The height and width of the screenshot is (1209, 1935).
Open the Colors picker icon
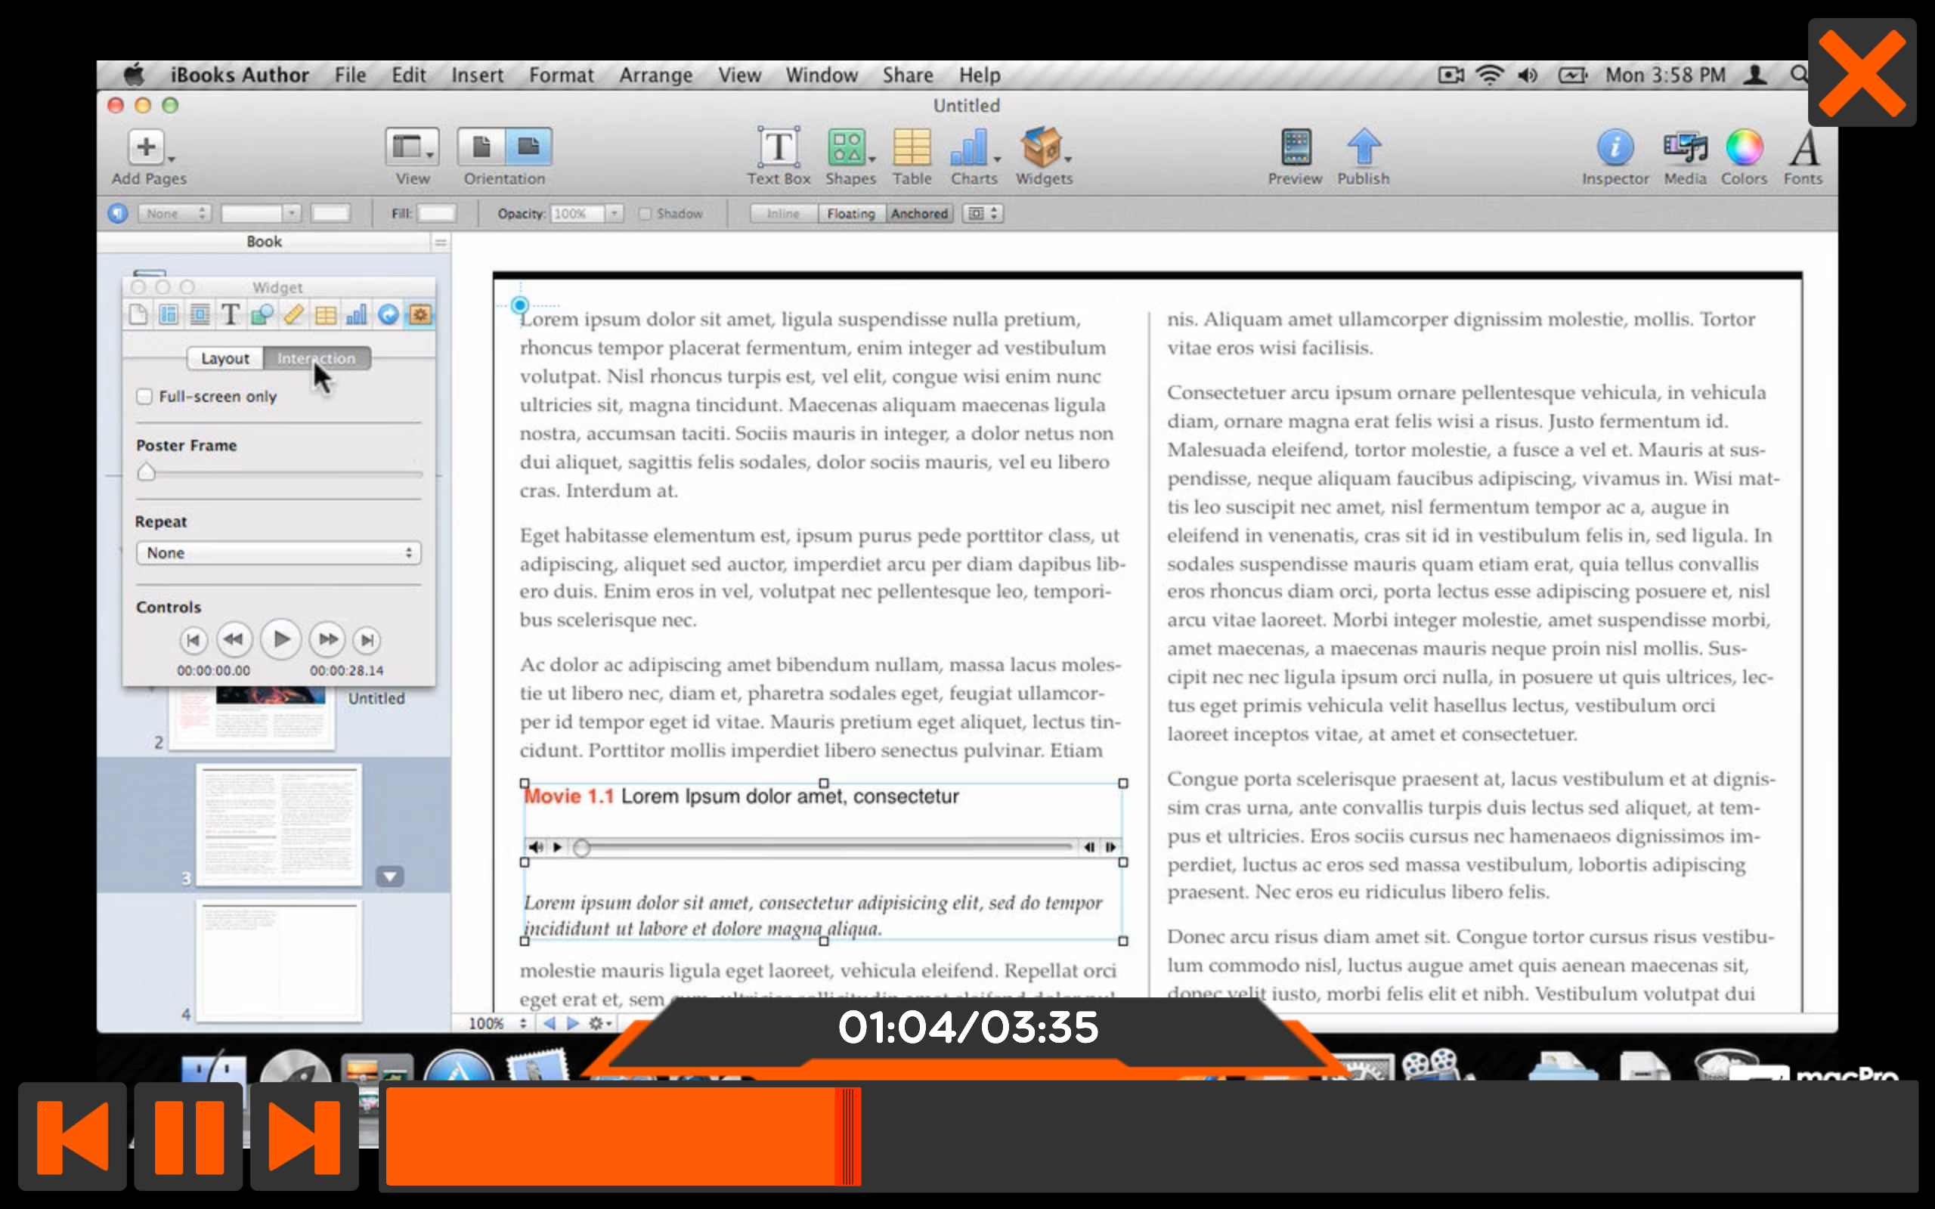pos(1744,148)
